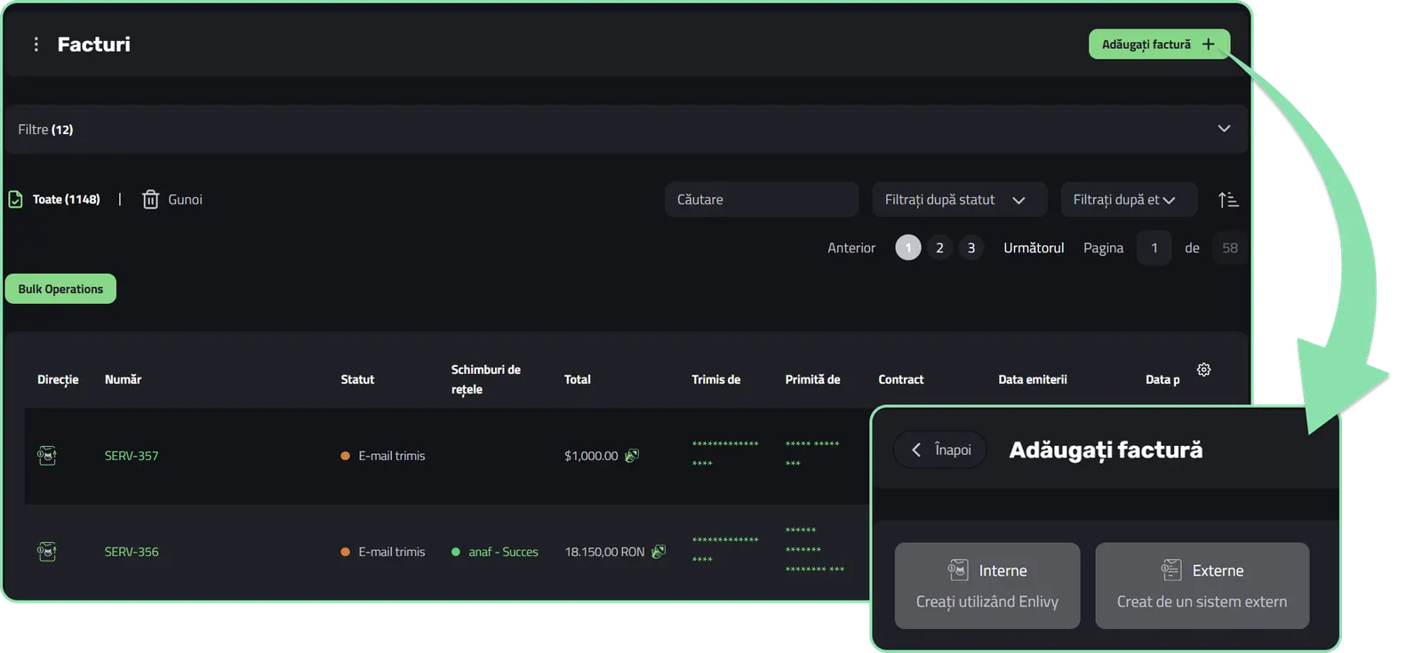Click the anaf - Succes status
Image resolution: width=1422 pixels, height=653 pixels.
(x=495, y=552)
